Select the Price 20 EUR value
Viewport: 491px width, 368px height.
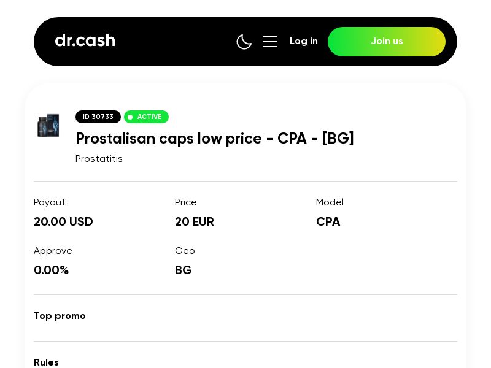195,222
